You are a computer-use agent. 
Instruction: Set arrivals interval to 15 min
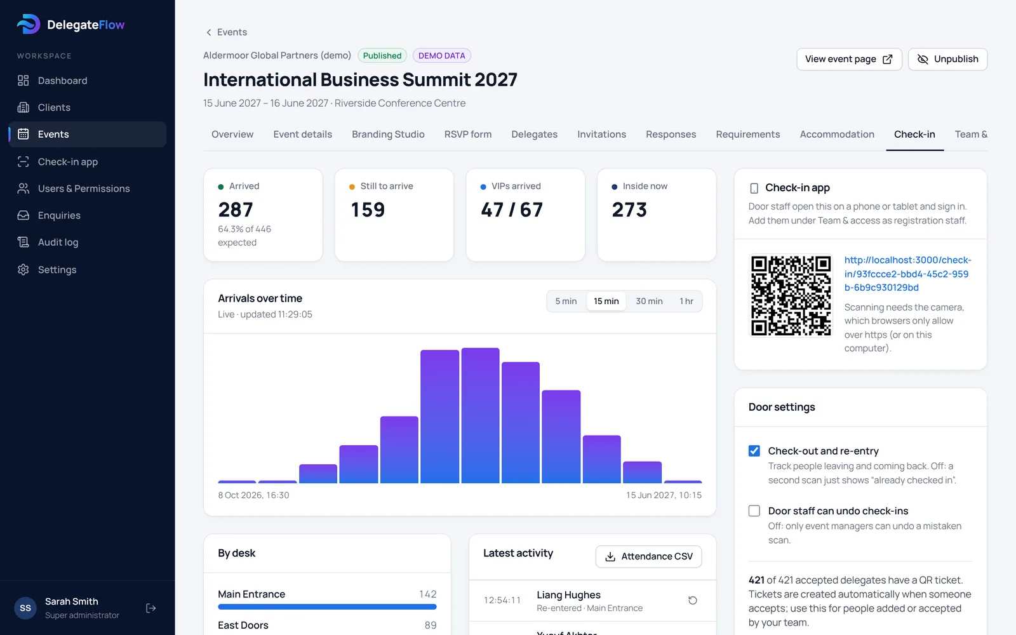tap(606, 301)
